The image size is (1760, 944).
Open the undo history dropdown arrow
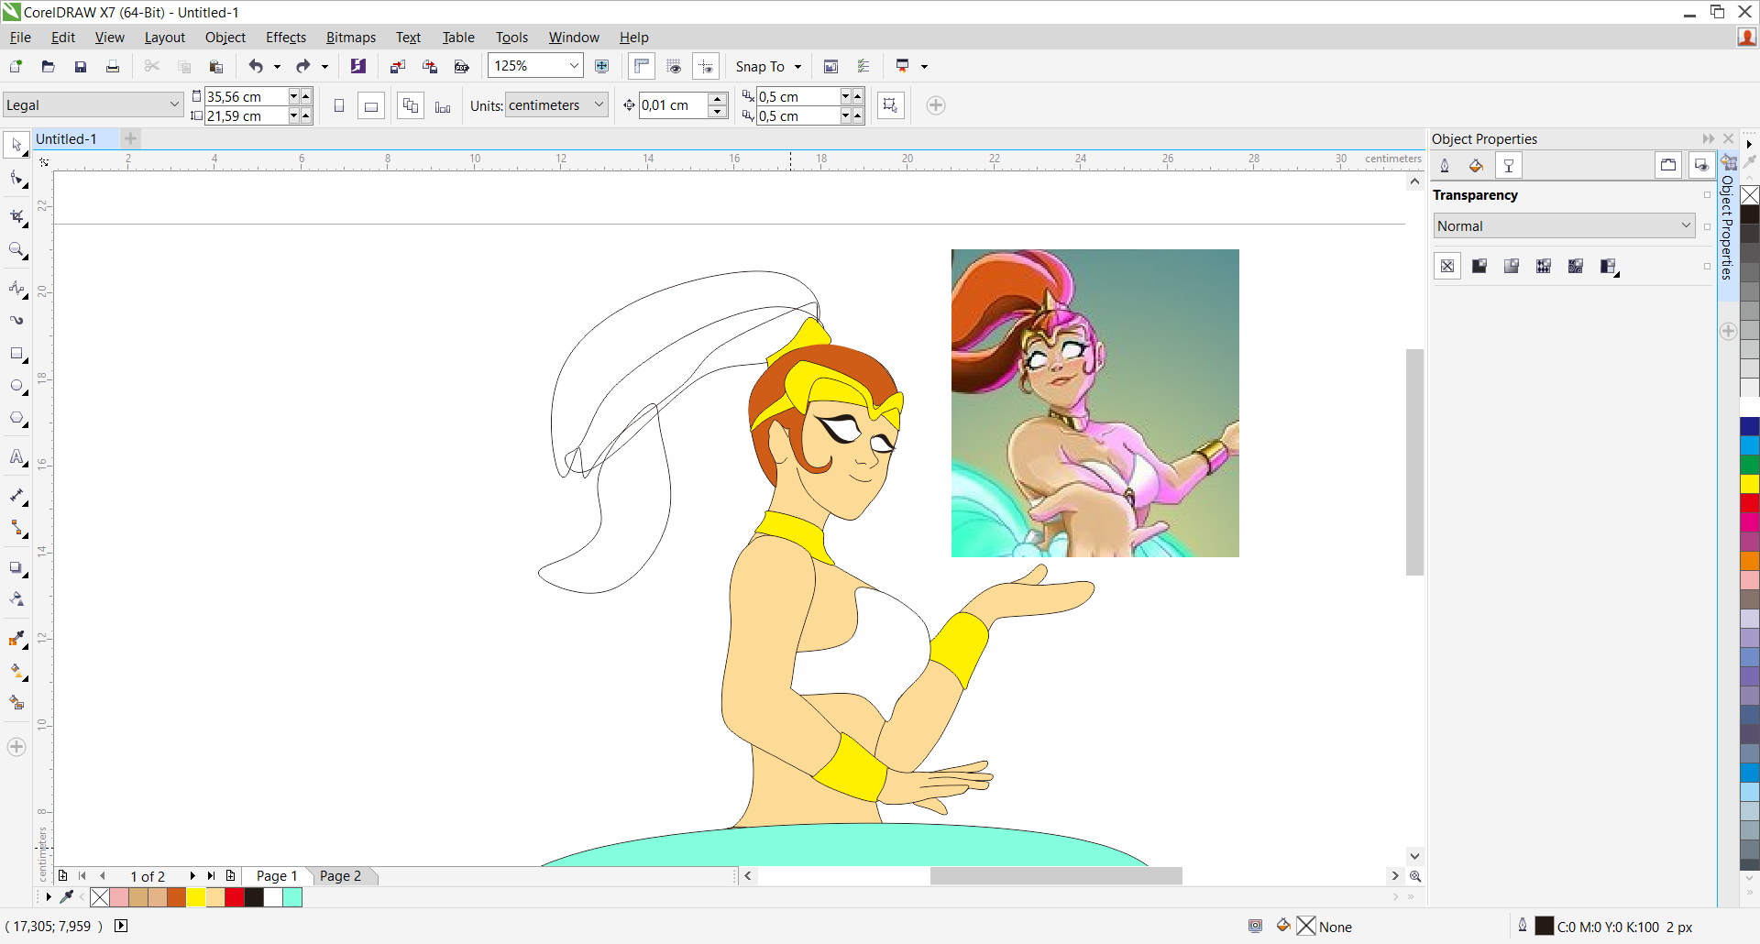coord(277,66)
